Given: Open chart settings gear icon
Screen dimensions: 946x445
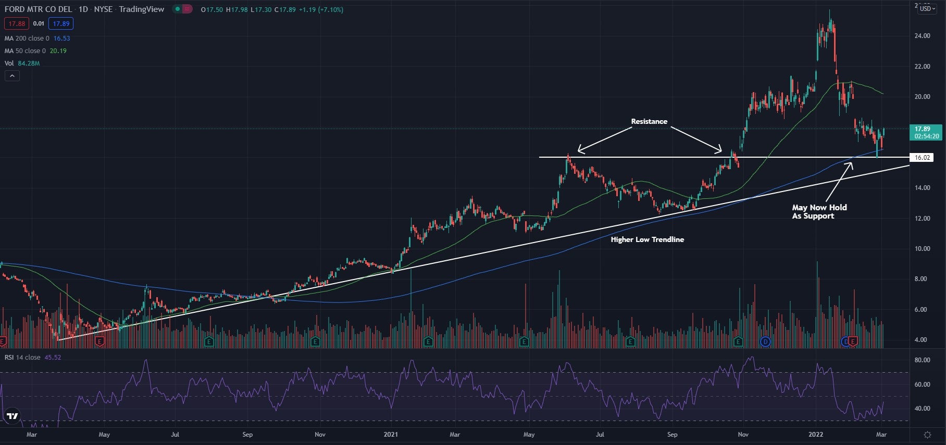Looking at the screenshot, I should click(927, 435).
